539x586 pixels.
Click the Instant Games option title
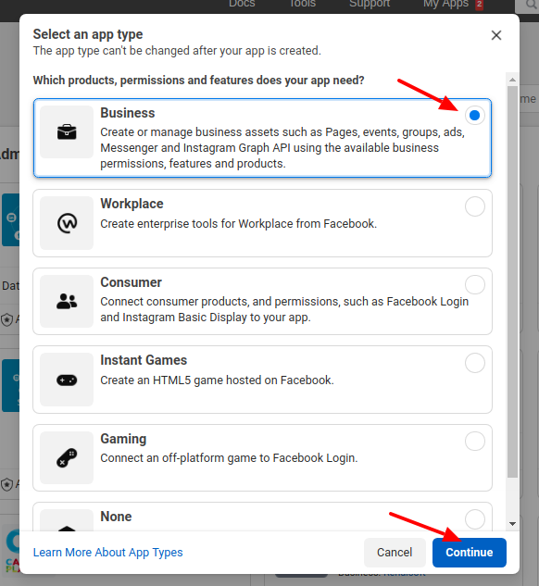point(144,360)
